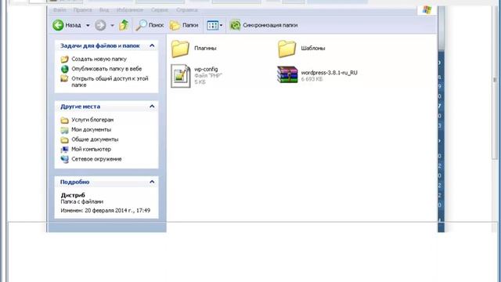Click Синхронизация папки toolbar button
501x282 pixels.
tap(264, 25)
